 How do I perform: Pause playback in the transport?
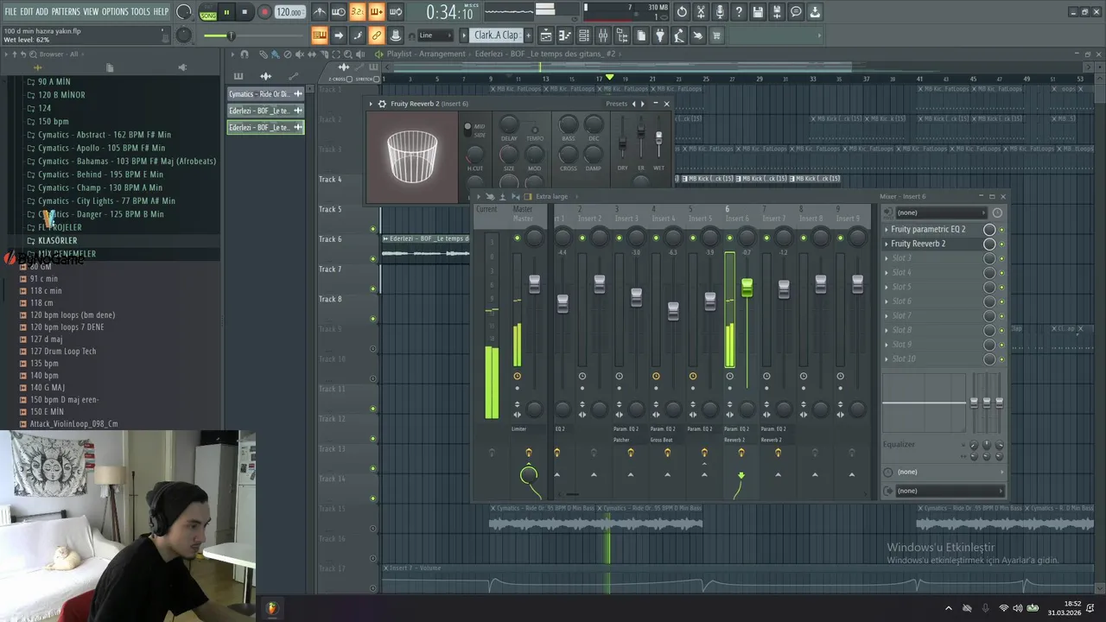click(226, 12)
